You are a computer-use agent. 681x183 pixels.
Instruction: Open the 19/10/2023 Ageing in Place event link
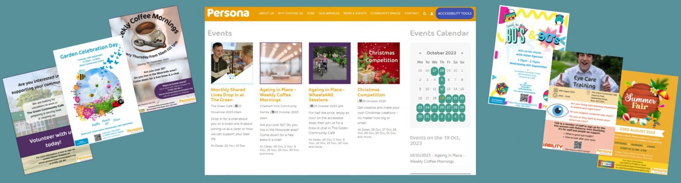click(437, 158)
